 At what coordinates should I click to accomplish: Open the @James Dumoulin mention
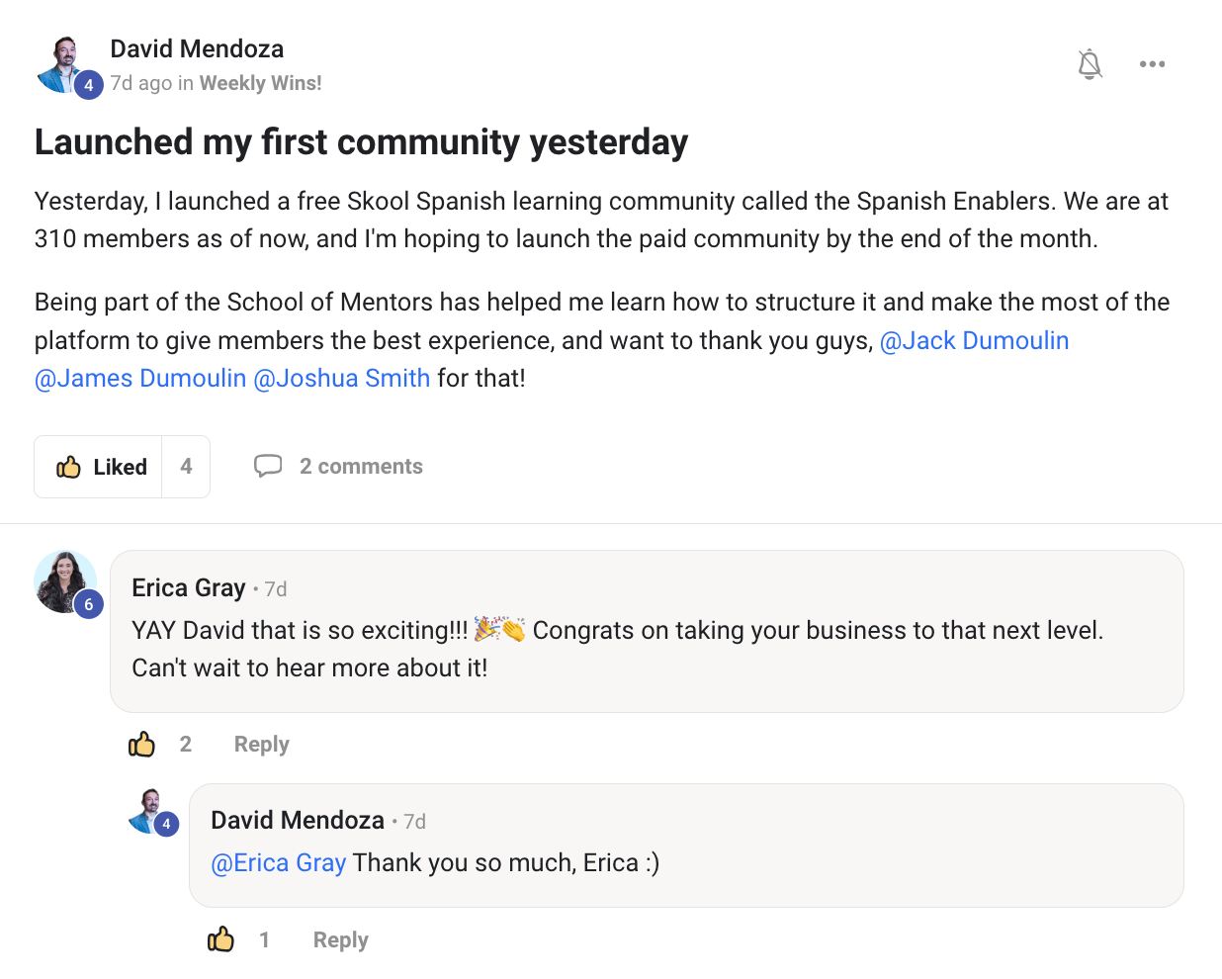140,379
